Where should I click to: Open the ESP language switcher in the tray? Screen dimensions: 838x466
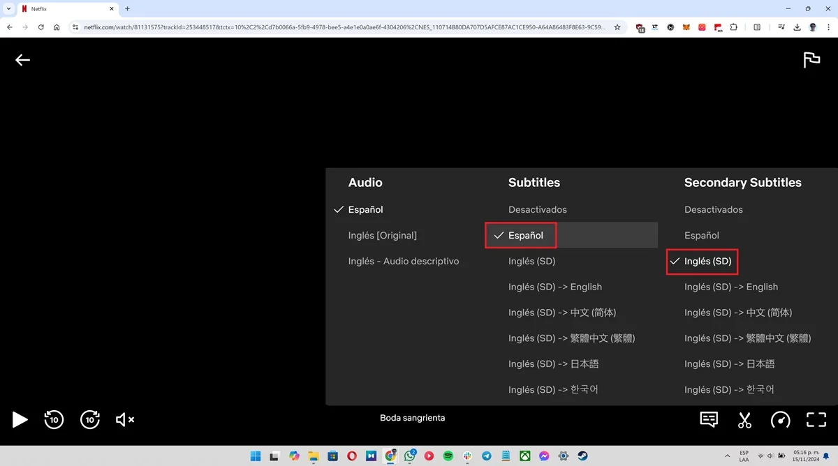click(743, 456)
